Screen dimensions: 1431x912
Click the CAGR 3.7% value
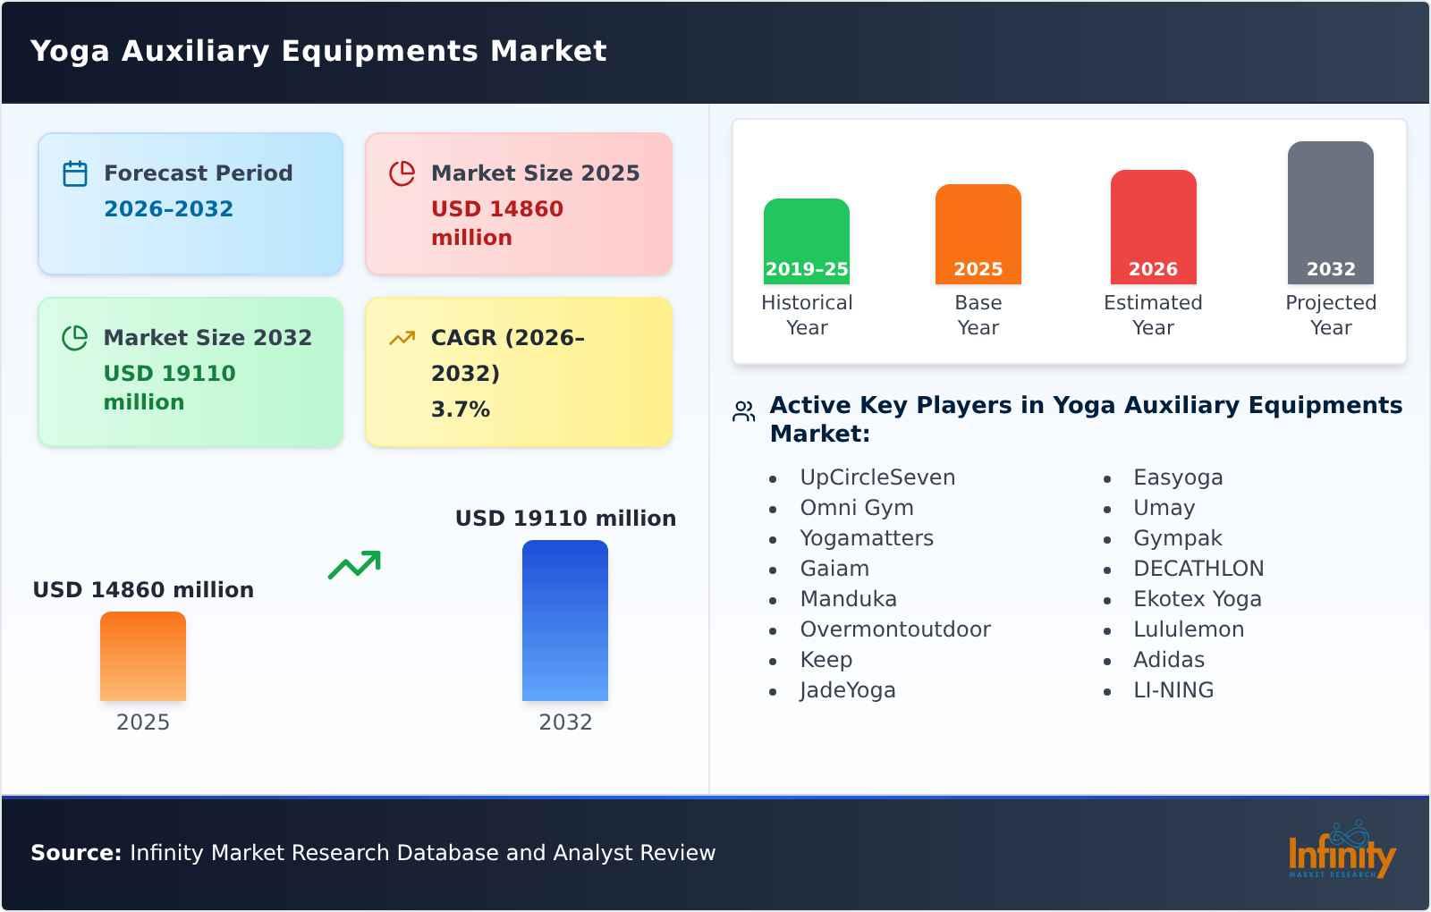458,410
